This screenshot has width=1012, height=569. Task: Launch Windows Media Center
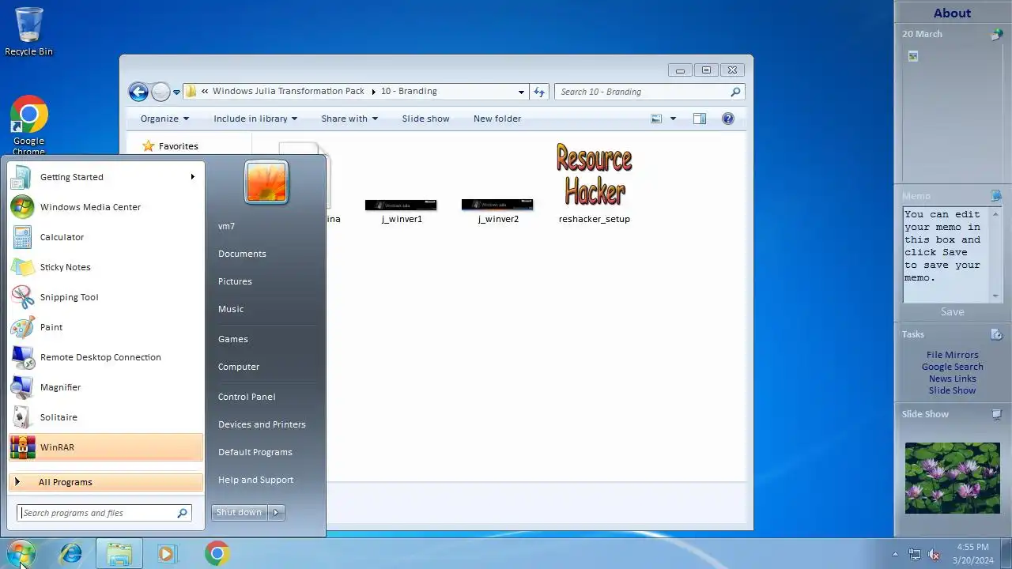coord(105,207)
